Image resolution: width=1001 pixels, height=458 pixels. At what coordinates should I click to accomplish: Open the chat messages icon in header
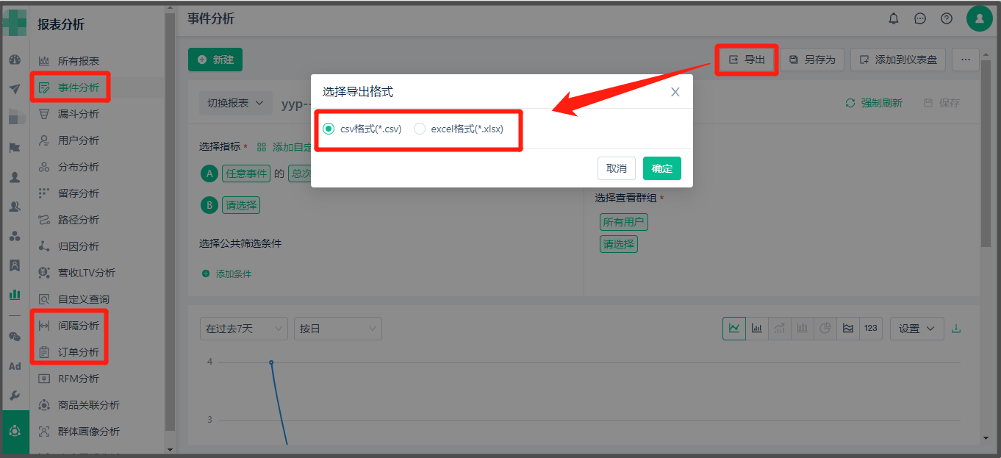920,18
